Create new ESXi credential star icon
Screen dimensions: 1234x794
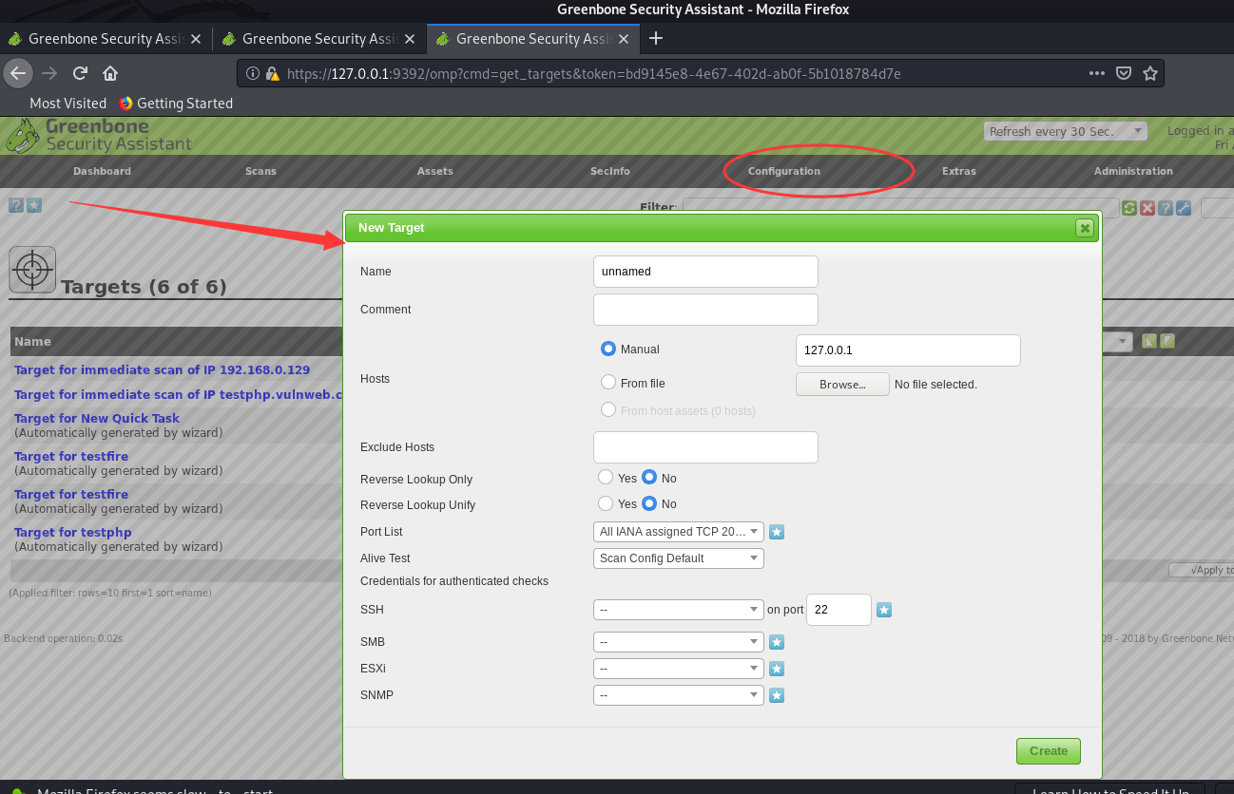click(777, 669)
